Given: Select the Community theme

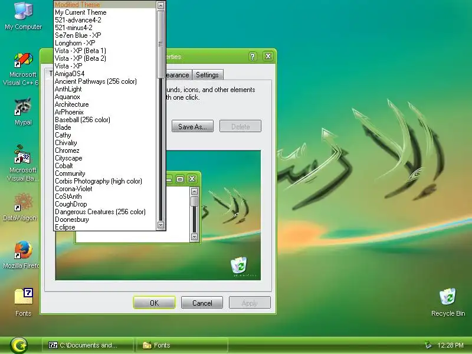Looking at the screenshot, I should 105,173.
